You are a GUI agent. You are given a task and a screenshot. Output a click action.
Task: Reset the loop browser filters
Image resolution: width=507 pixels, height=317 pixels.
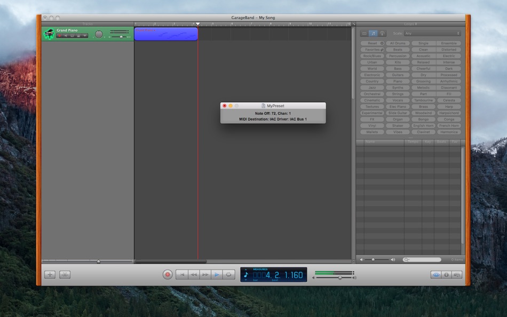[x=372, y=43]
